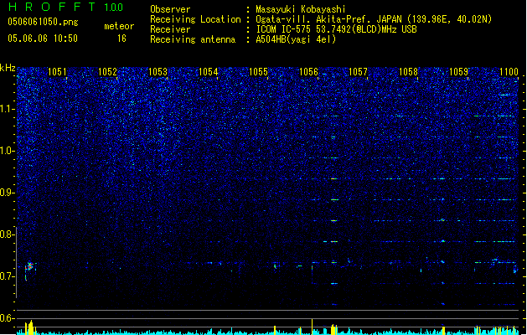Click the 1059 time marker
The image size is (527, 335).
click(x=459, y=71)
